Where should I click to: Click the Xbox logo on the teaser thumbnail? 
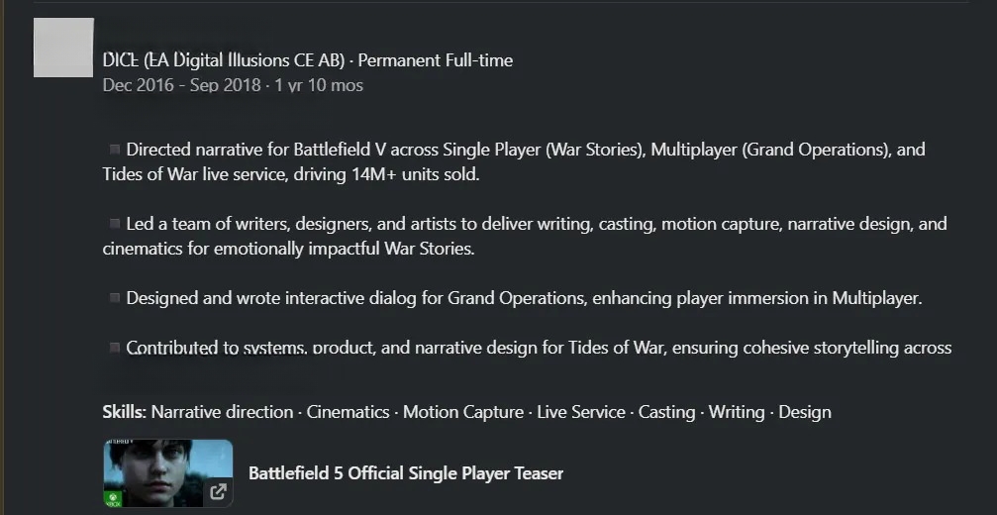click(x=113, y=499)
